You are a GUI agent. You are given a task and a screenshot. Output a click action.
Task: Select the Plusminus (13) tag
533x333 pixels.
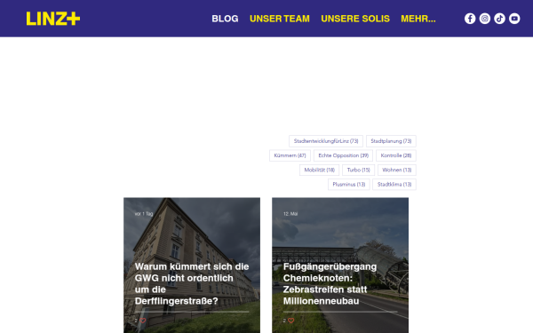click(349, 185)
